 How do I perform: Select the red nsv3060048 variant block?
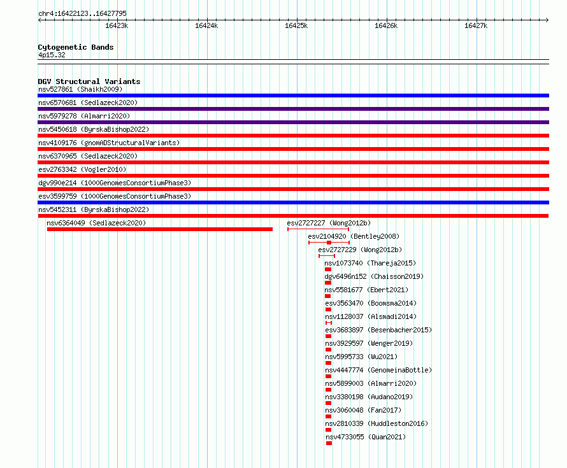click(328, 416)
